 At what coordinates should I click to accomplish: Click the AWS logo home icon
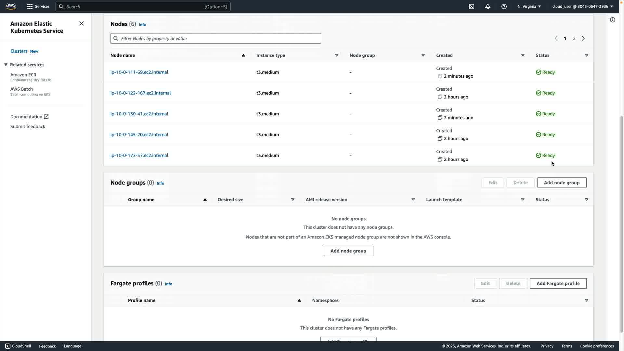coord(11,6)
